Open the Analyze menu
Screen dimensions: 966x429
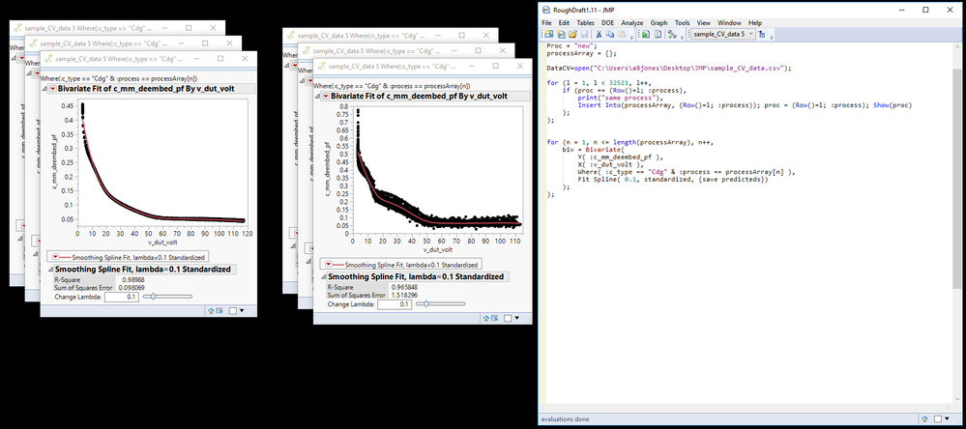tap(632, 23)
